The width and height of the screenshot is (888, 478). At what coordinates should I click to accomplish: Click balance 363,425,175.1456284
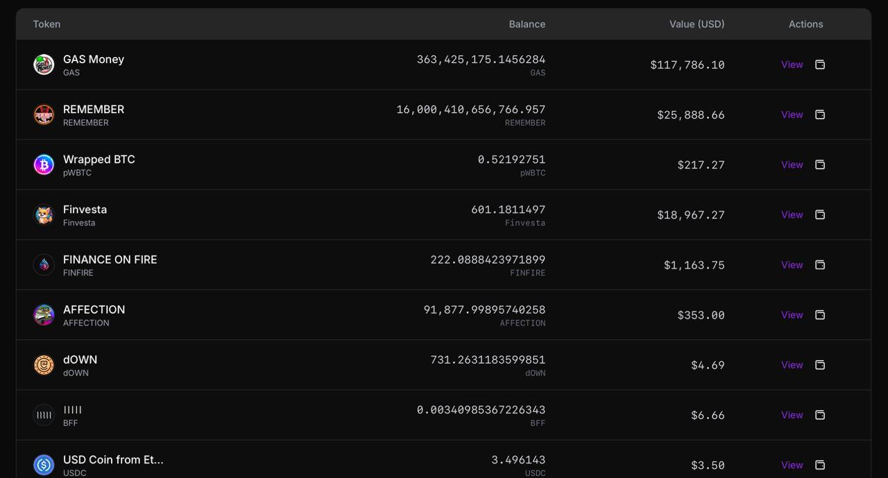[481, 60]
